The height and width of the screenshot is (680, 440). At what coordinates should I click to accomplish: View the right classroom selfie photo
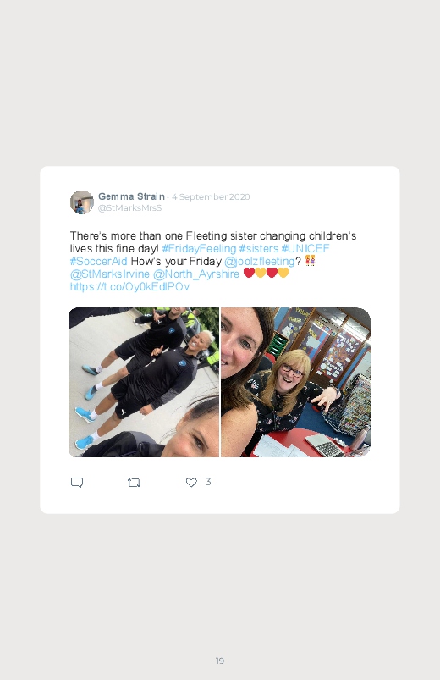coord(295,382)
